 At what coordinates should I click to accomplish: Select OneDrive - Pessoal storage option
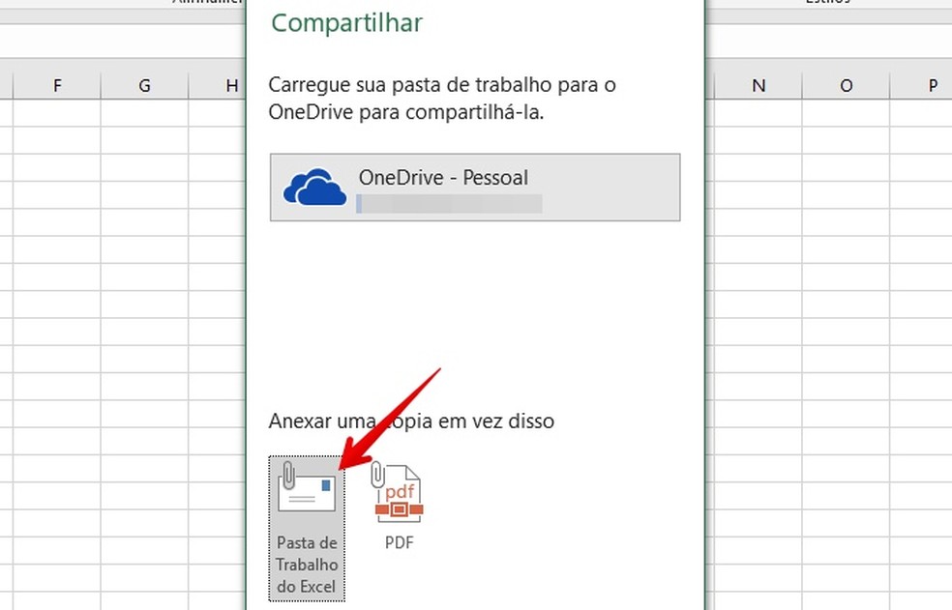click(475, 188)
